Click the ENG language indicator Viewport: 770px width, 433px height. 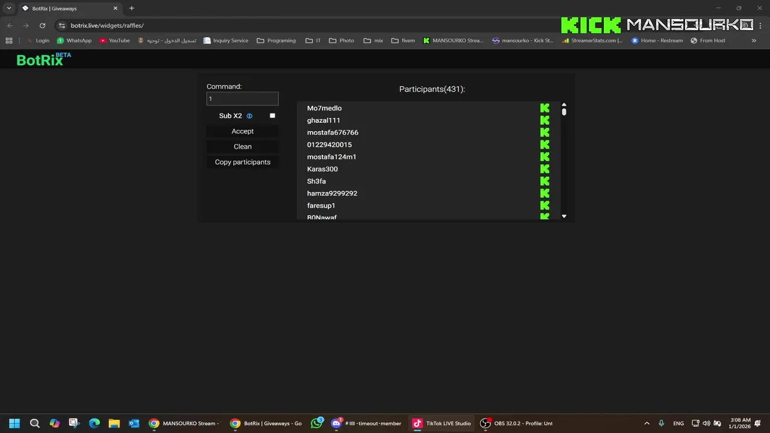[x=679, y=423]
